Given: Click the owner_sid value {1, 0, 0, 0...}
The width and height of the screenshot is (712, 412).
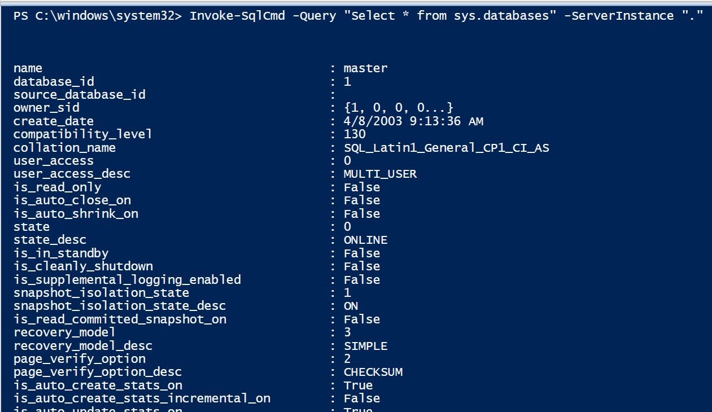Looking at the screenshot, I should [x=399, y=108].
